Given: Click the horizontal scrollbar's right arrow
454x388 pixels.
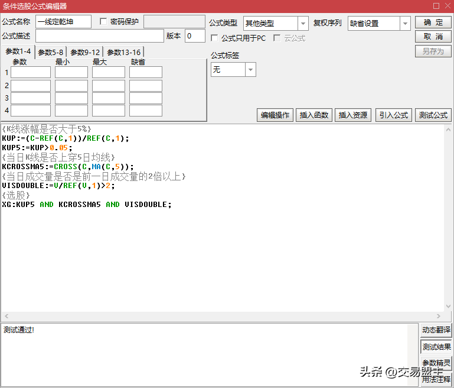Looking at the screenshot, I should point(439,316).
